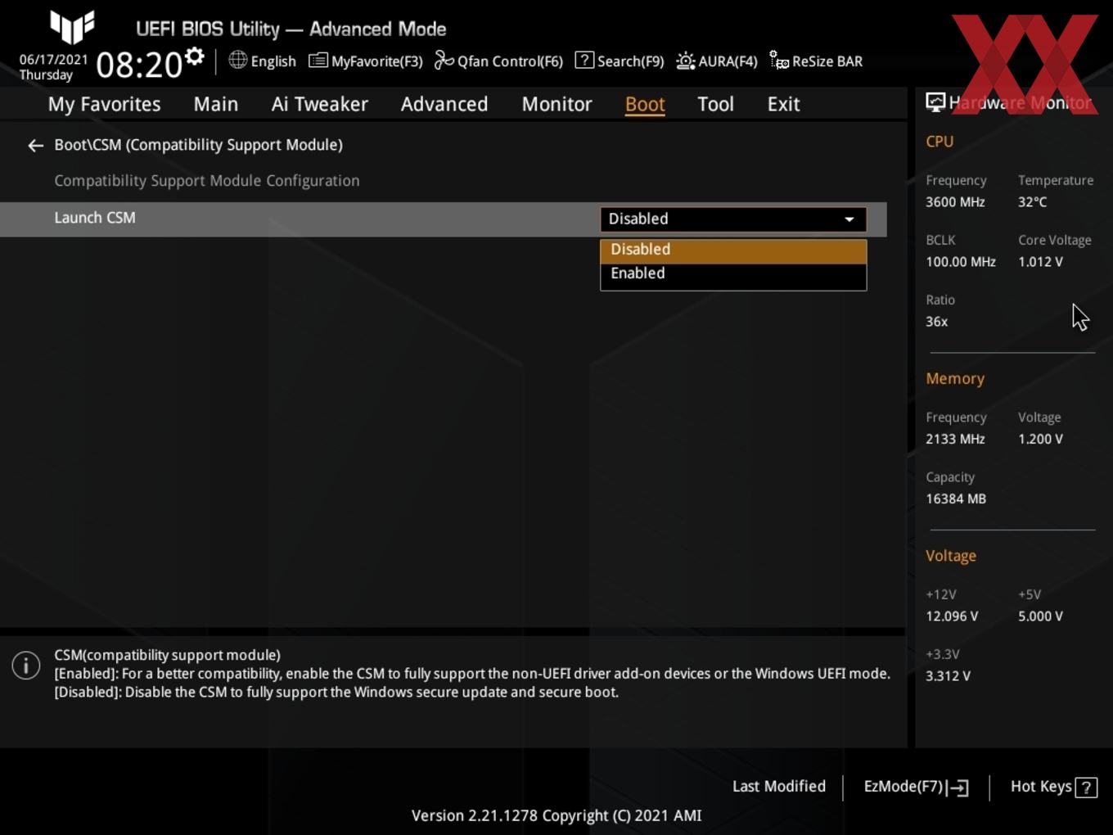Click the Voltage section heading
The height and width of the screenshot is (835, 1113).
point(951,556)
